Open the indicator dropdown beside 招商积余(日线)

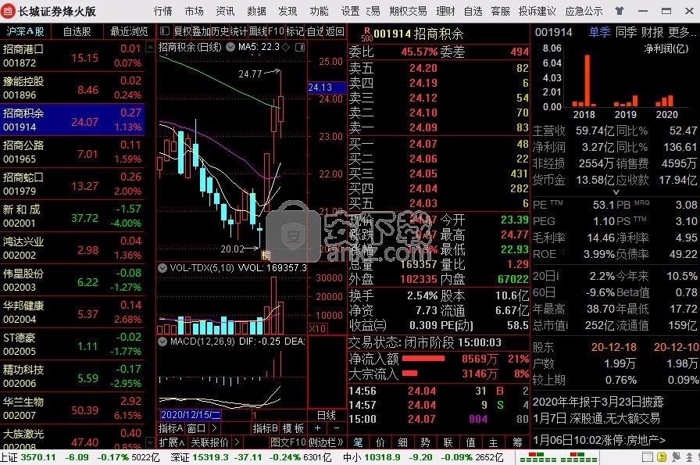[x=230, y=47]
